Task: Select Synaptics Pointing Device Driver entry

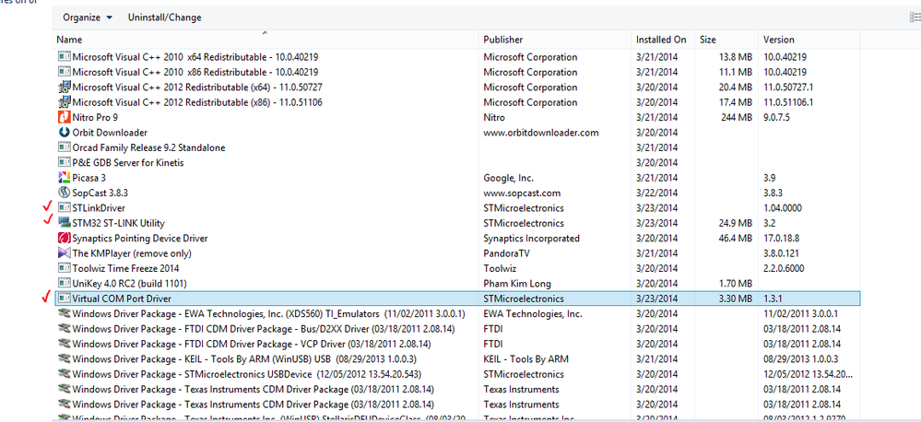Action: click(140, 239)
